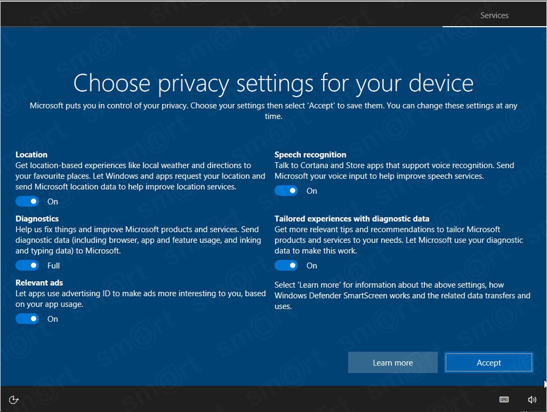Click 'Get more relevant tips' description

click(x=398, y=240)
